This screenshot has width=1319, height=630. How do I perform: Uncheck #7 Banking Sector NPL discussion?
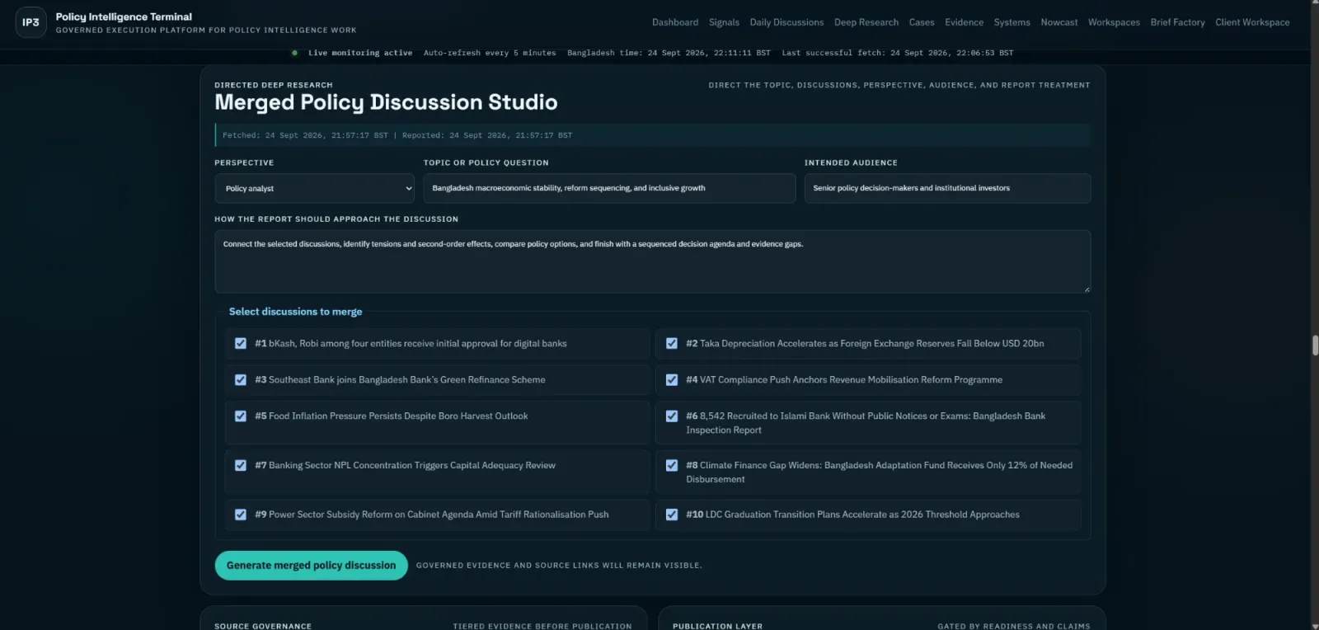pos(241,465)
